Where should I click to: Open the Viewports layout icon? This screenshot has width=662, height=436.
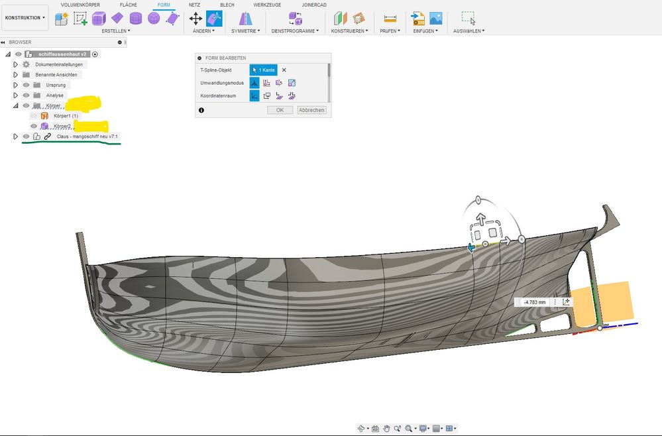click(x=450, y=429)
